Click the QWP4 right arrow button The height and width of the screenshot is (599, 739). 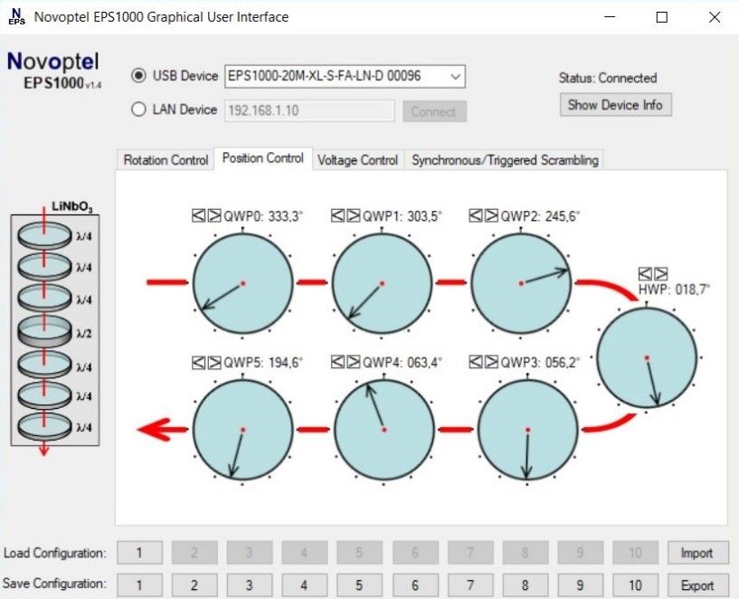coord(354,362)
